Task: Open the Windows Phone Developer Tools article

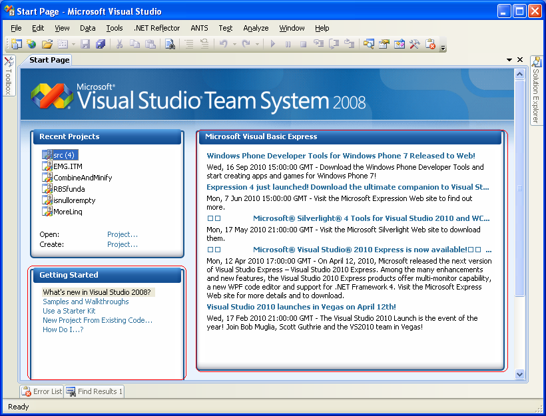Action: (x=341, y=156)
